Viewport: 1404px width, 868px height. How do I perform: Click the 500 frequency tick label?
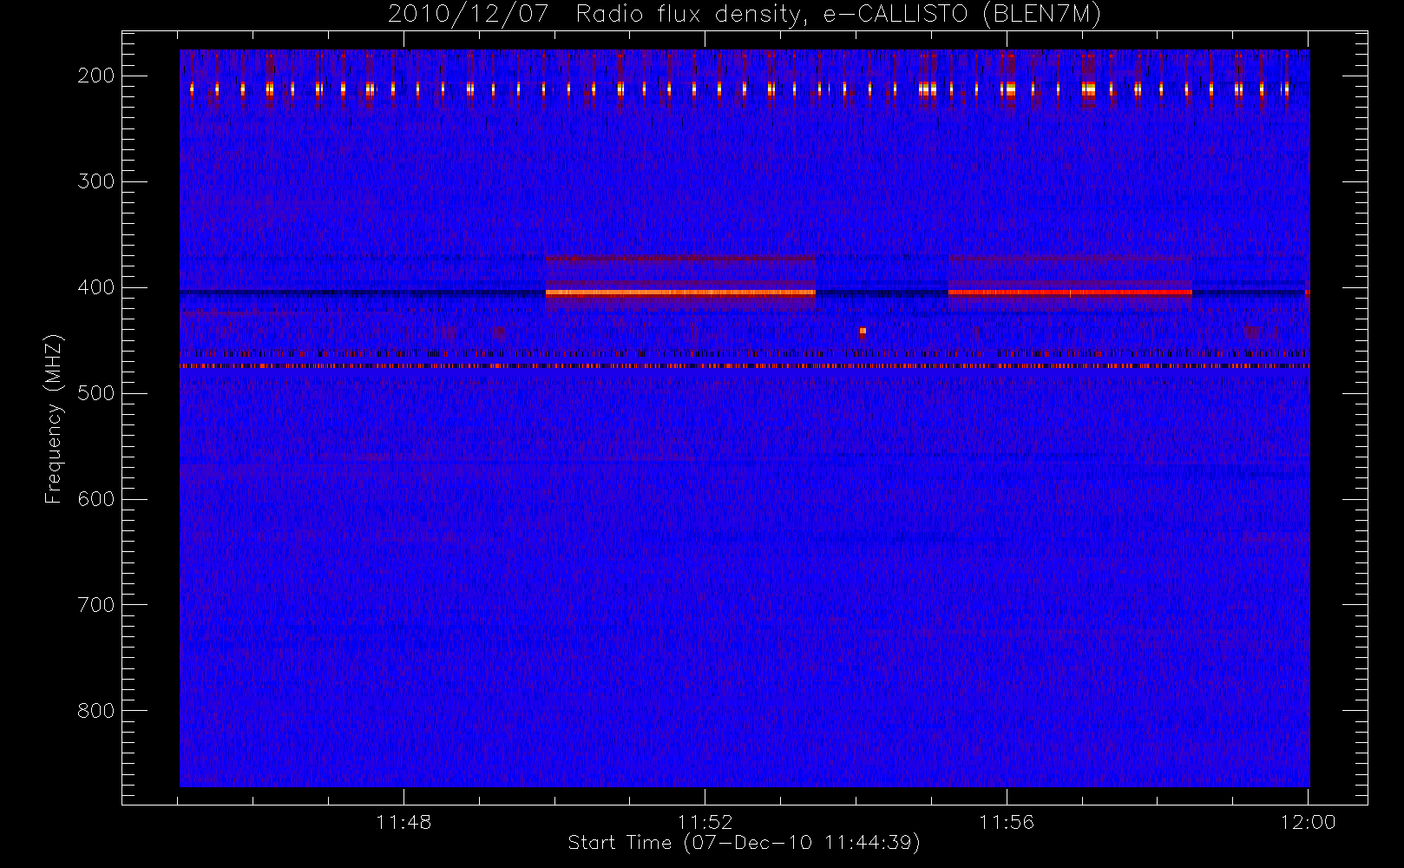pos(95,393)
